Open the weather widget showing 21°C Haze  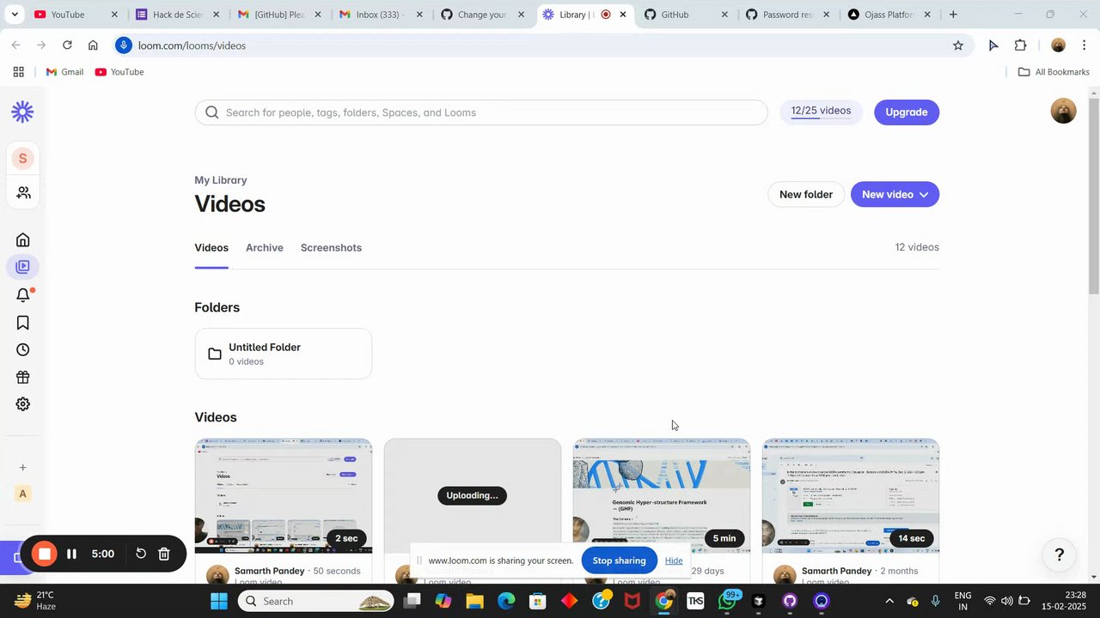(35, 601)
